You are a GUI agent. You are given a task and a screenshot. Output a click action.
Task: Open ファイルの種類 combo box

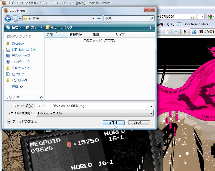tap(95, 113)
